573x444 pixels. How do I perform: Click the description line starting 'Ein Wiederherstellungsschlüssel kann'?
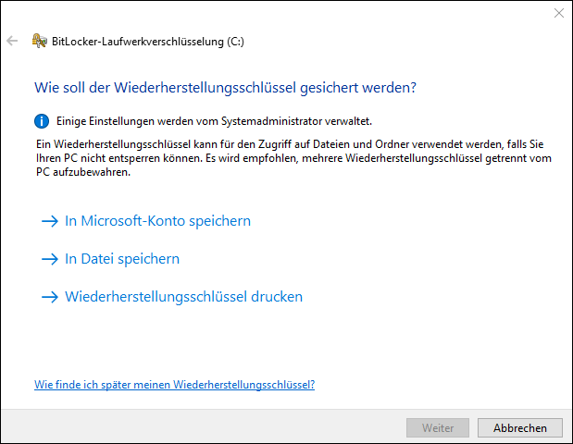(x=290, y=144)
